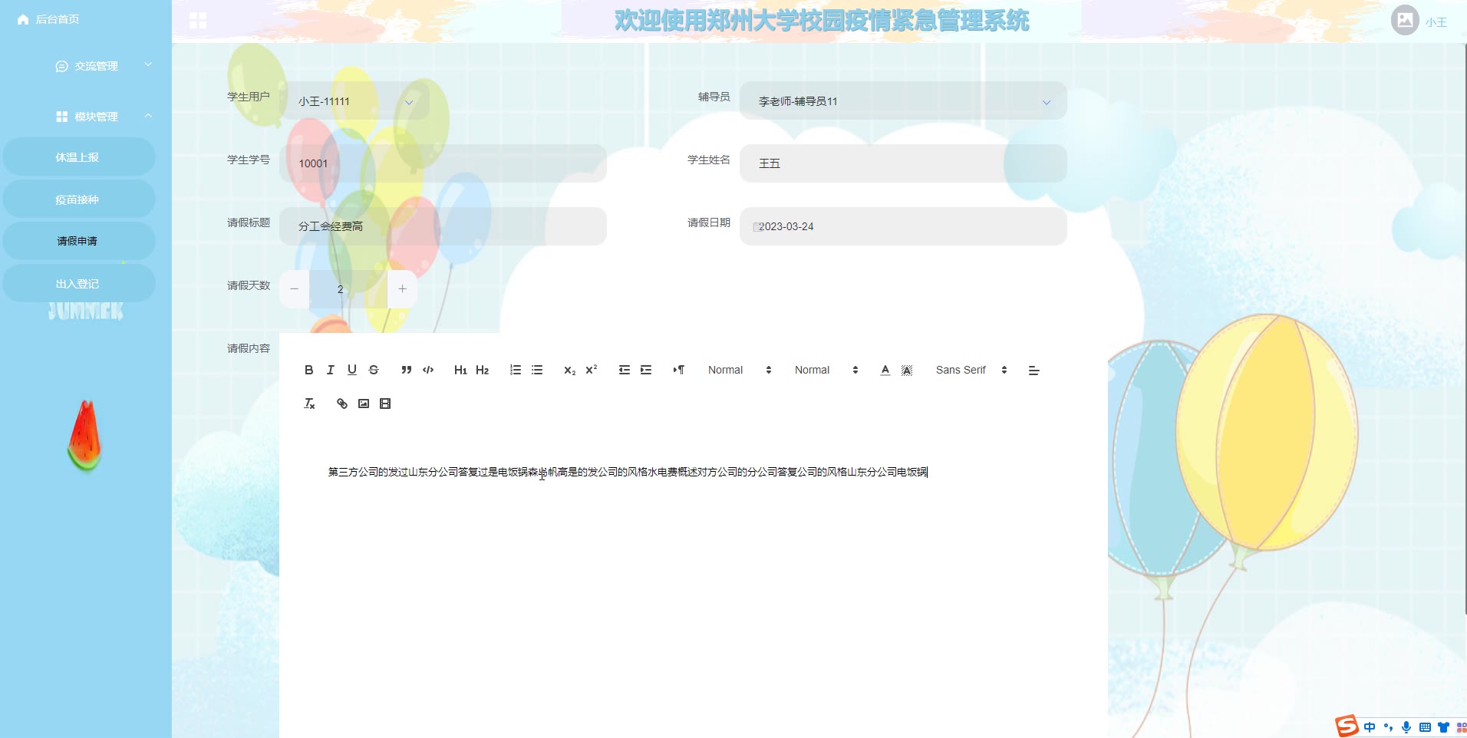Switch text direction to right-to-left
The height and width of the screenshot is (738, 1467).
coord(679,370)
